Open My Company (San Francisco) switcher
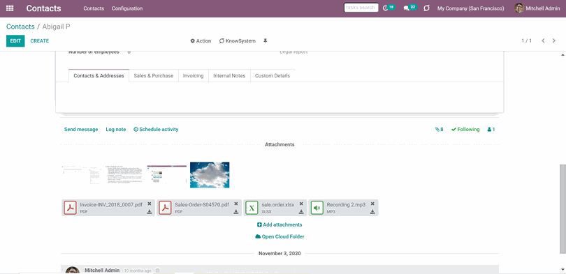This screenshot has height=274, width=566. (471, 8)
